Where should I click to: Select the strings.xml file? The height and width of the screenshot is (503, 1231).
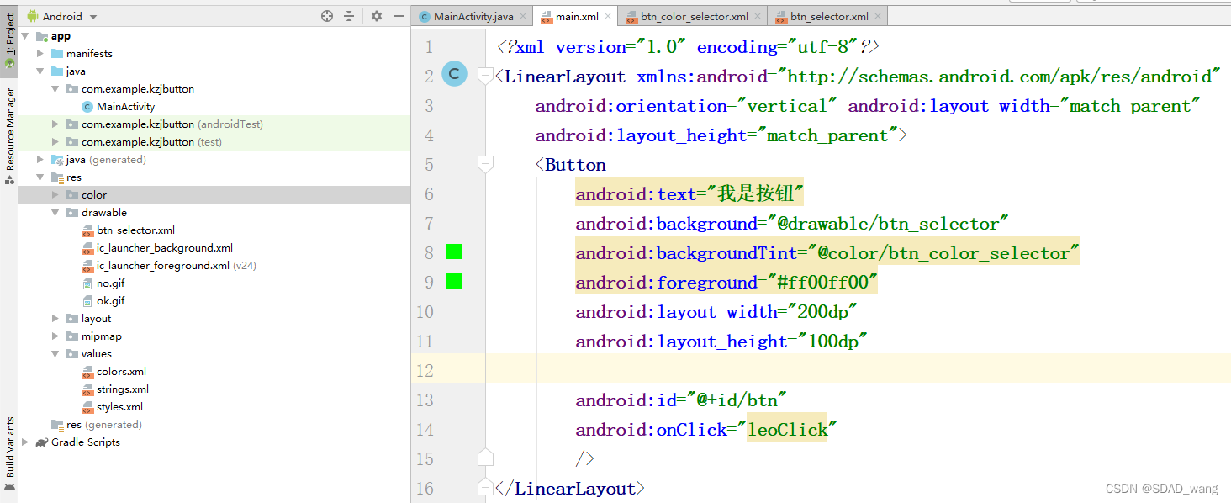(123, 389)
